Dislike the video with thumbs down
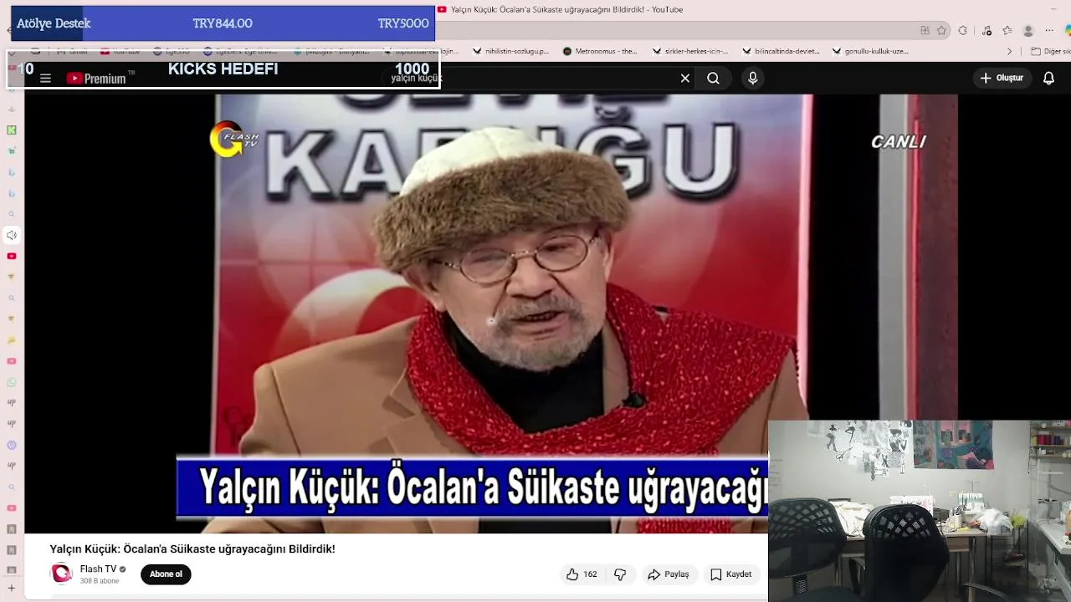The height and width of the screenshot is (602, 1071). pyautogui.click(x=620, y=574)
